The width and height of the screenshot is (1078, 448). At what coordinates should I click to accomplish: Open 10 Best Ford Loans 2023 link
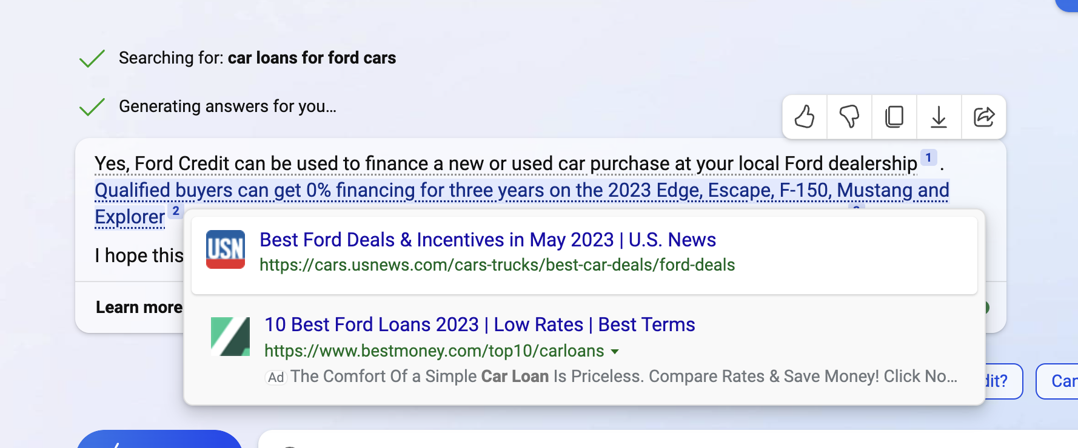(x=480, y=324)
